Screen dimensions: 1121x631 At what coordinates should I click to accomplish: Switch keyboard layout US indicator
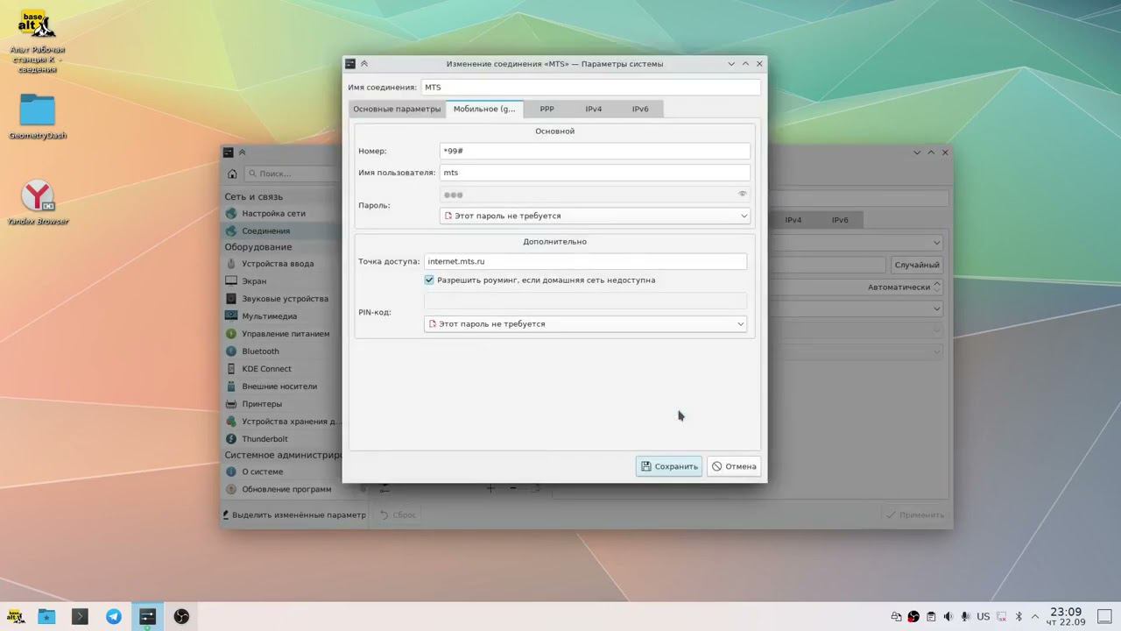pyautogui.click(x=983, y=617)
